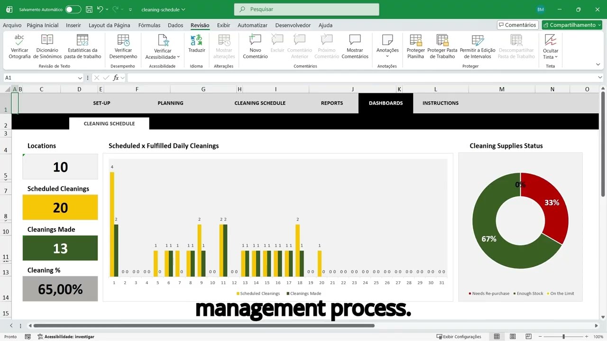Select column L header
This screenshot has height=341, width=607.
coord(435,89)
